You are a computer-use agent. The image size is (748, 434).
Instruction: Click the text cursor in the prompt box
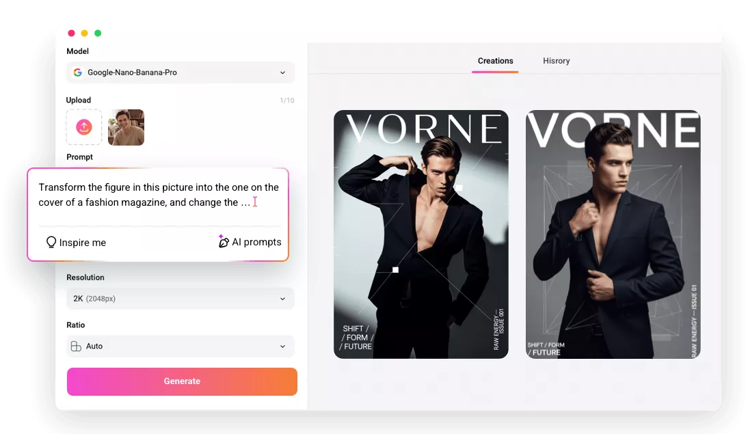pos(254,202)
